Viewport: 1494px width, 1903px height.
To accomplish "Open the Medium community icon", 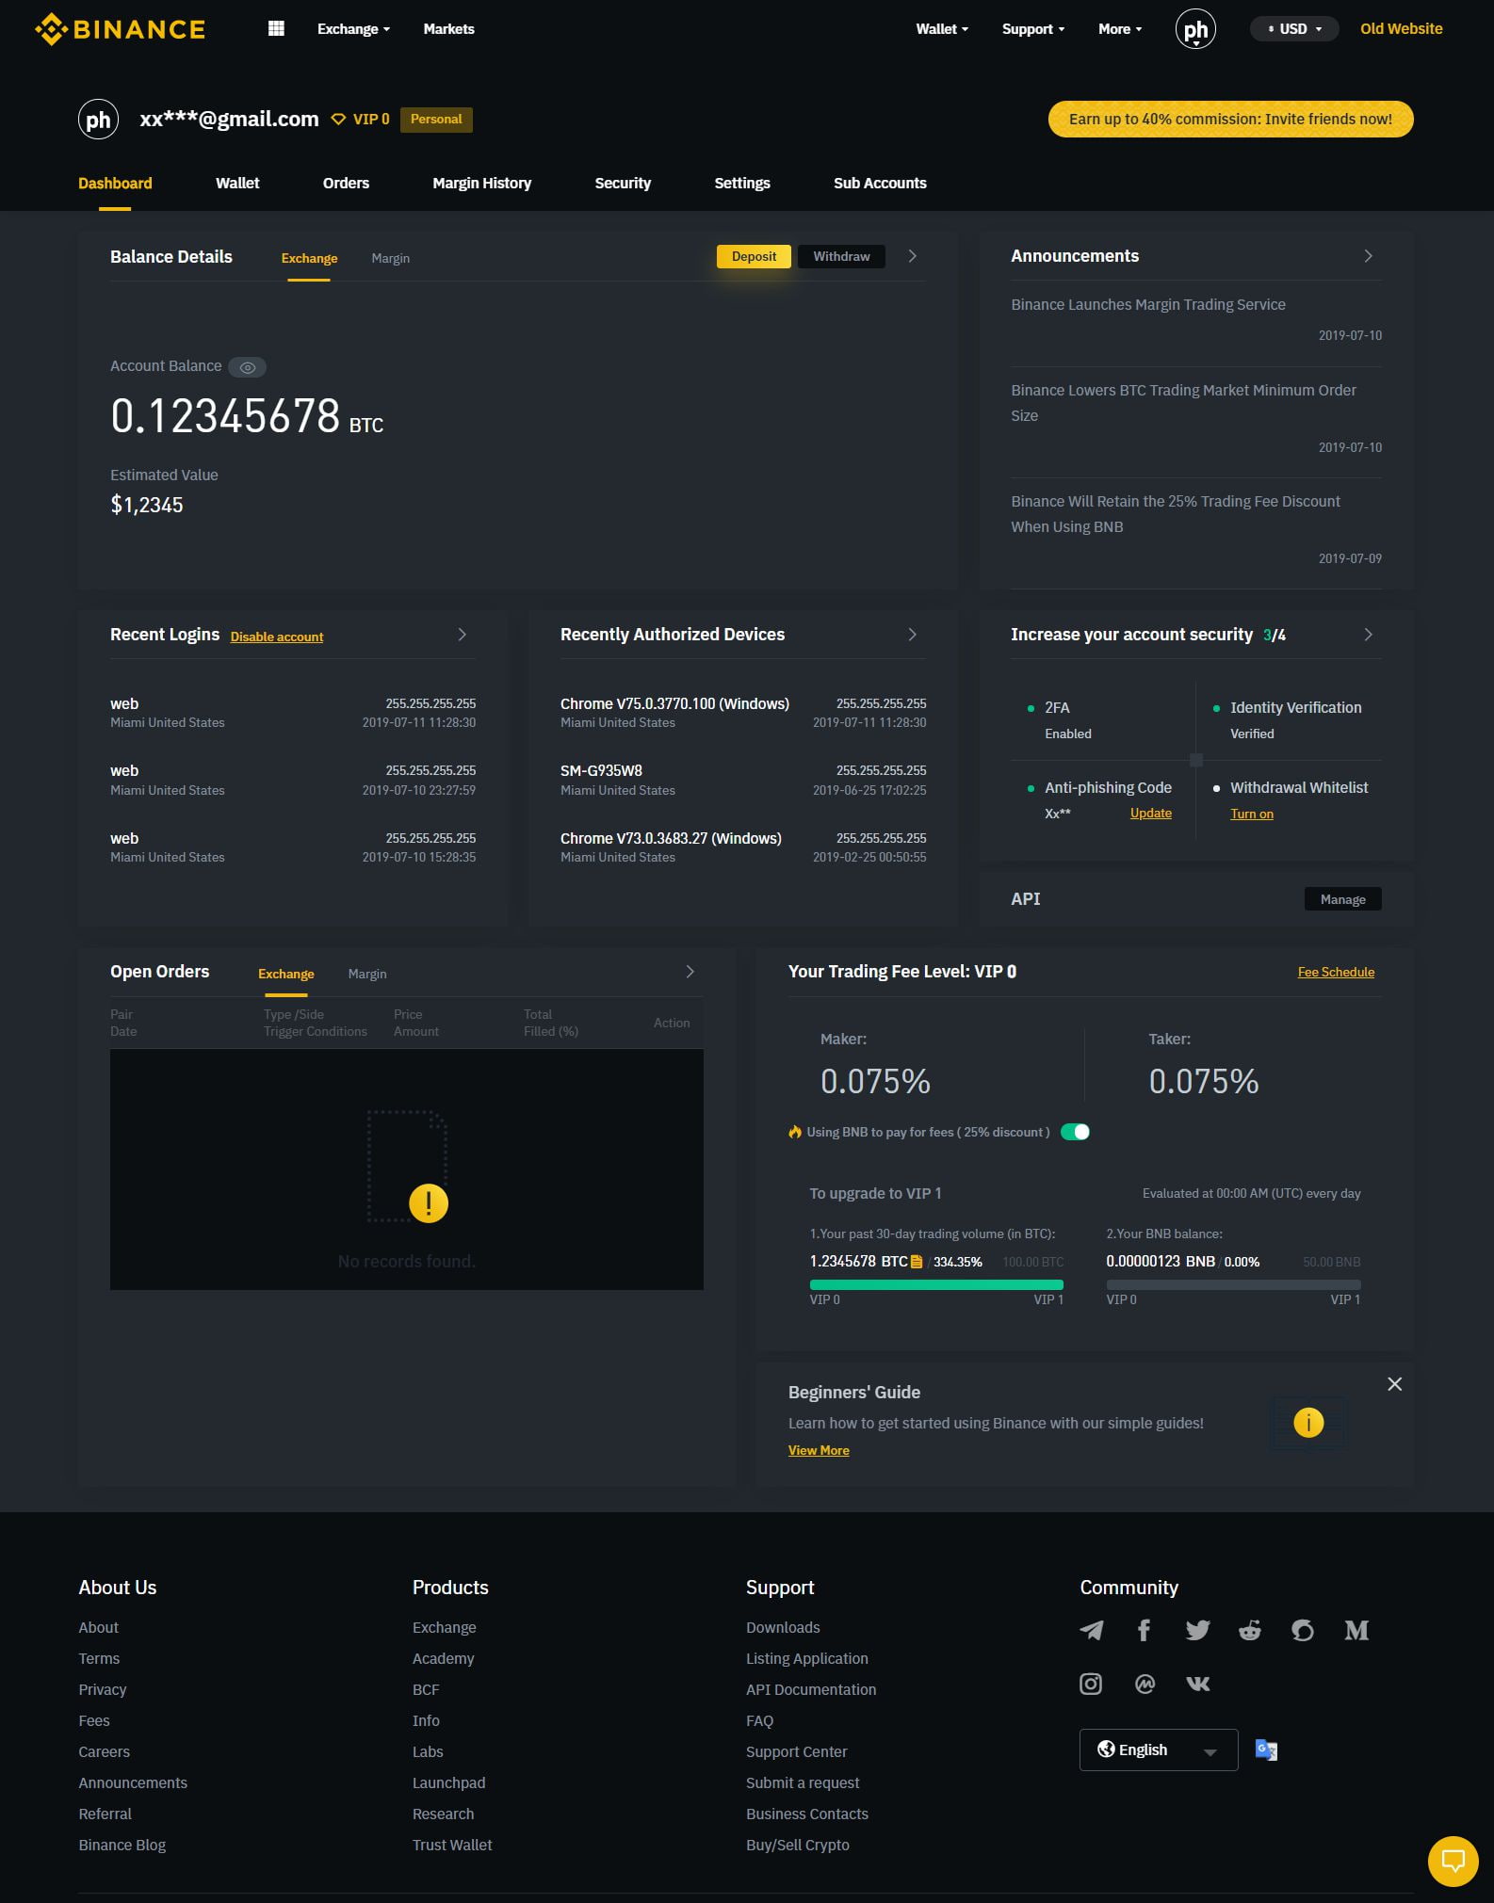I will click(1356, 1630).
